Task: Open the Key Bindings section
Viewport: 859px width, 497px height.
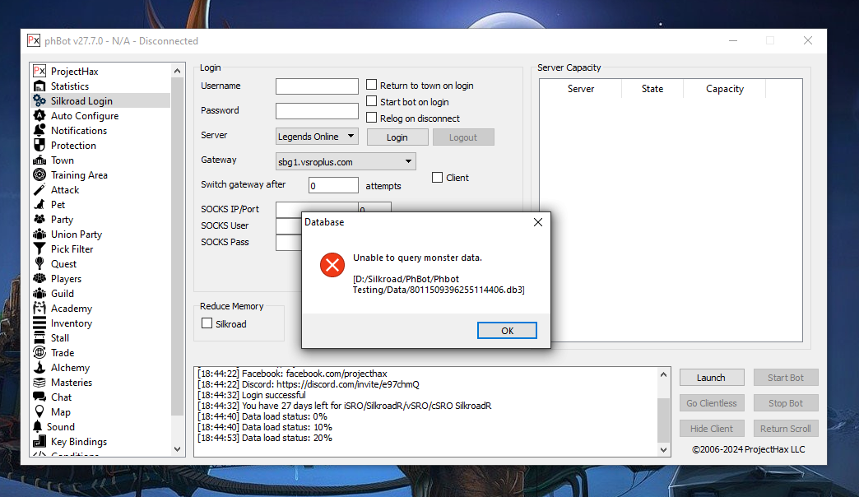Action: (x=77, y=441)
